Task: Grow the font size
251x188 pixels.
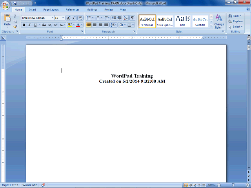Action: [68, 18]
